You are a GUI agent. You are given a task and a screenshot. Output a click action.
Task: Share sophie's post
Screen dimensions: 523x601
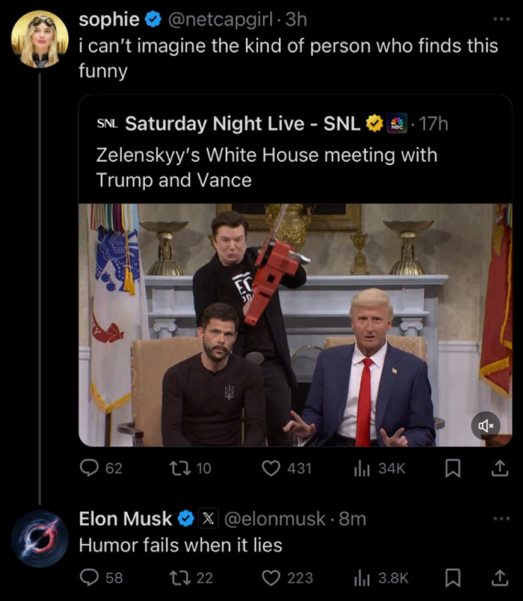499,468
